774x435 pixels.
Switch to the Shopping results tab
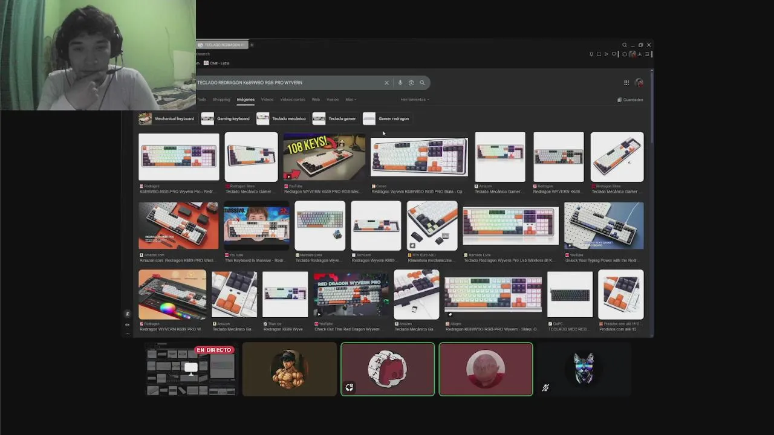click(221, 100)
